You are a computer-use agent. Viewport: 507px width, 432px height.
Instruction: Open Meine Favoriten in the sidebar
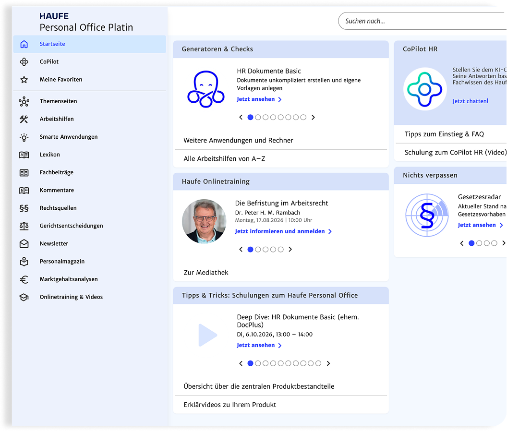pyautogui.click(x=90, y=80)
